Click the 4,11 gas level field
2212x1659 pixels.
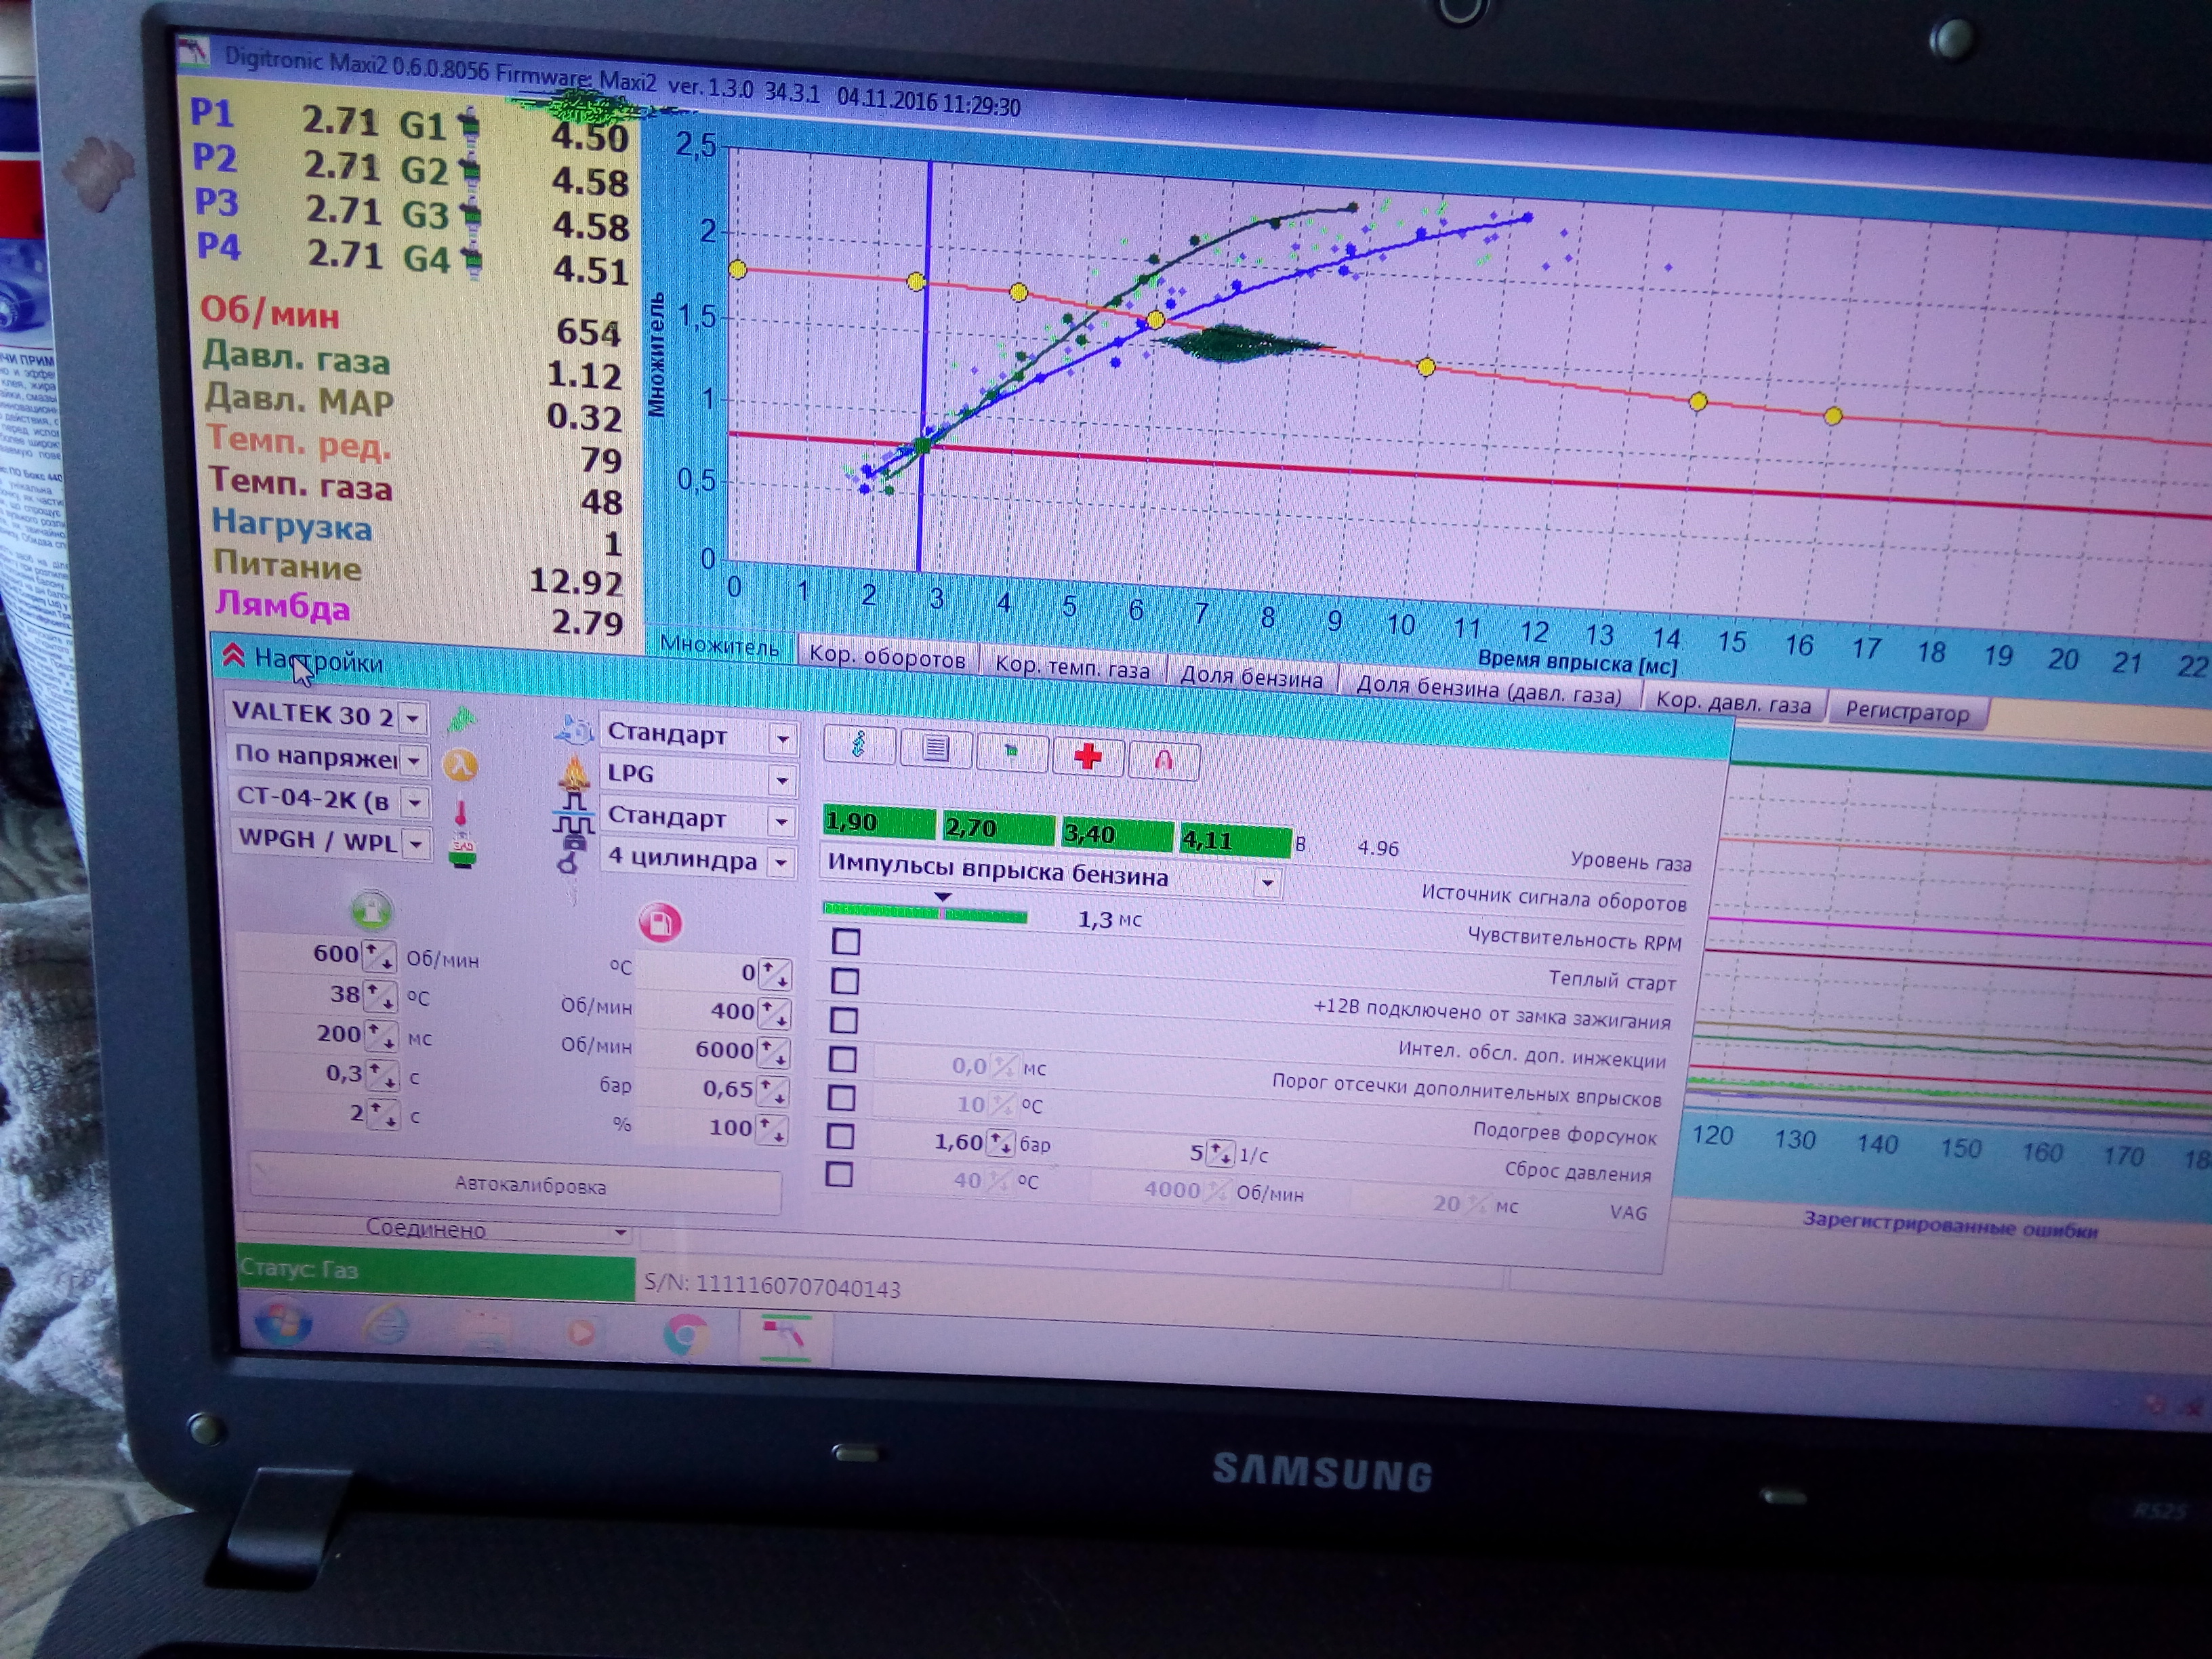coord(1236,840)
